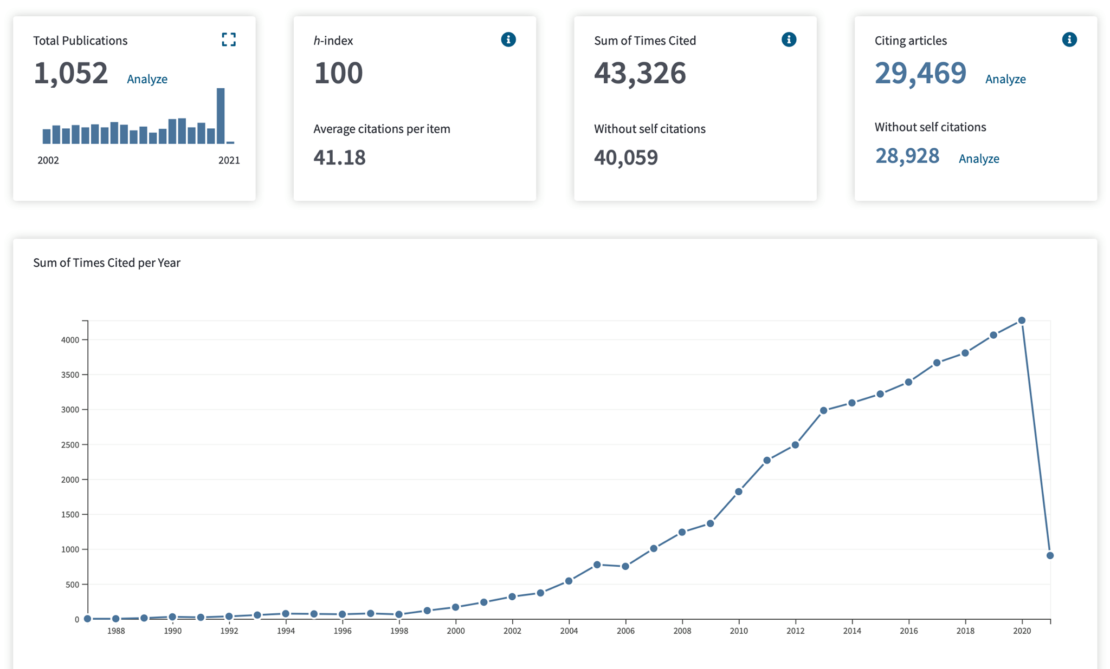Select the 2008 data point on the citations line
1110x669 pixels.
682,532
